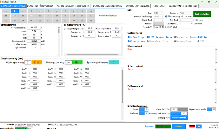This screenshot has height=129, width=219.
Task: Click the SOC value 66
Action: [x=34, y=35]
